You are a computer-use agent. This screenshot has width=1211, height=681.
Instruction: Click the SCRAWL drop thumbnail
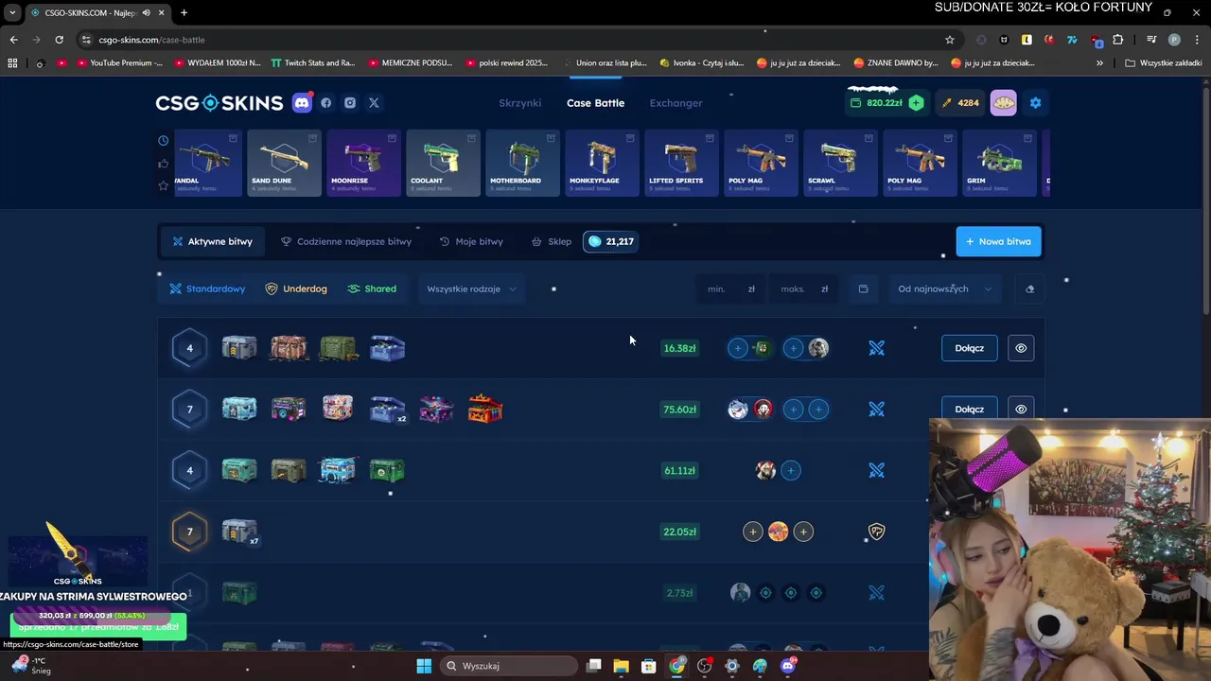(x=841, y=163)
